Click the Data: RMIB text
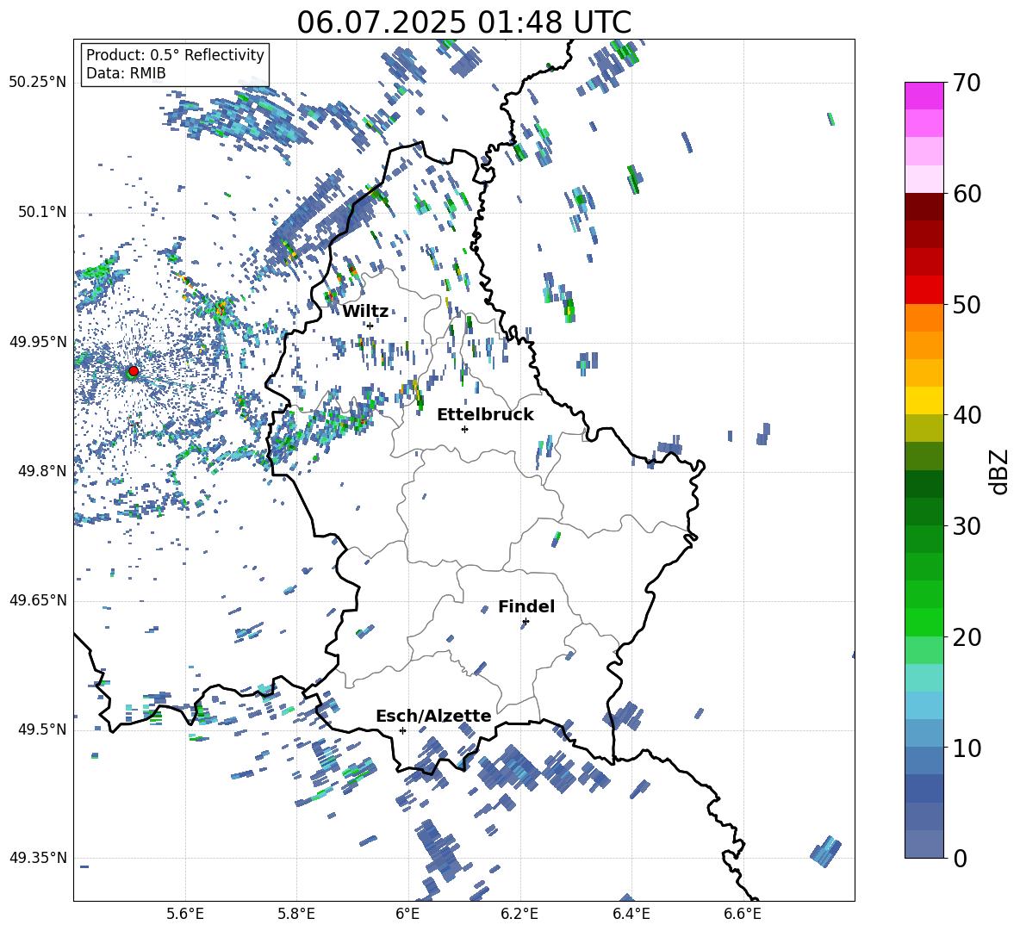The height and width of the screenshot is (931, 1020). [126, 73]
